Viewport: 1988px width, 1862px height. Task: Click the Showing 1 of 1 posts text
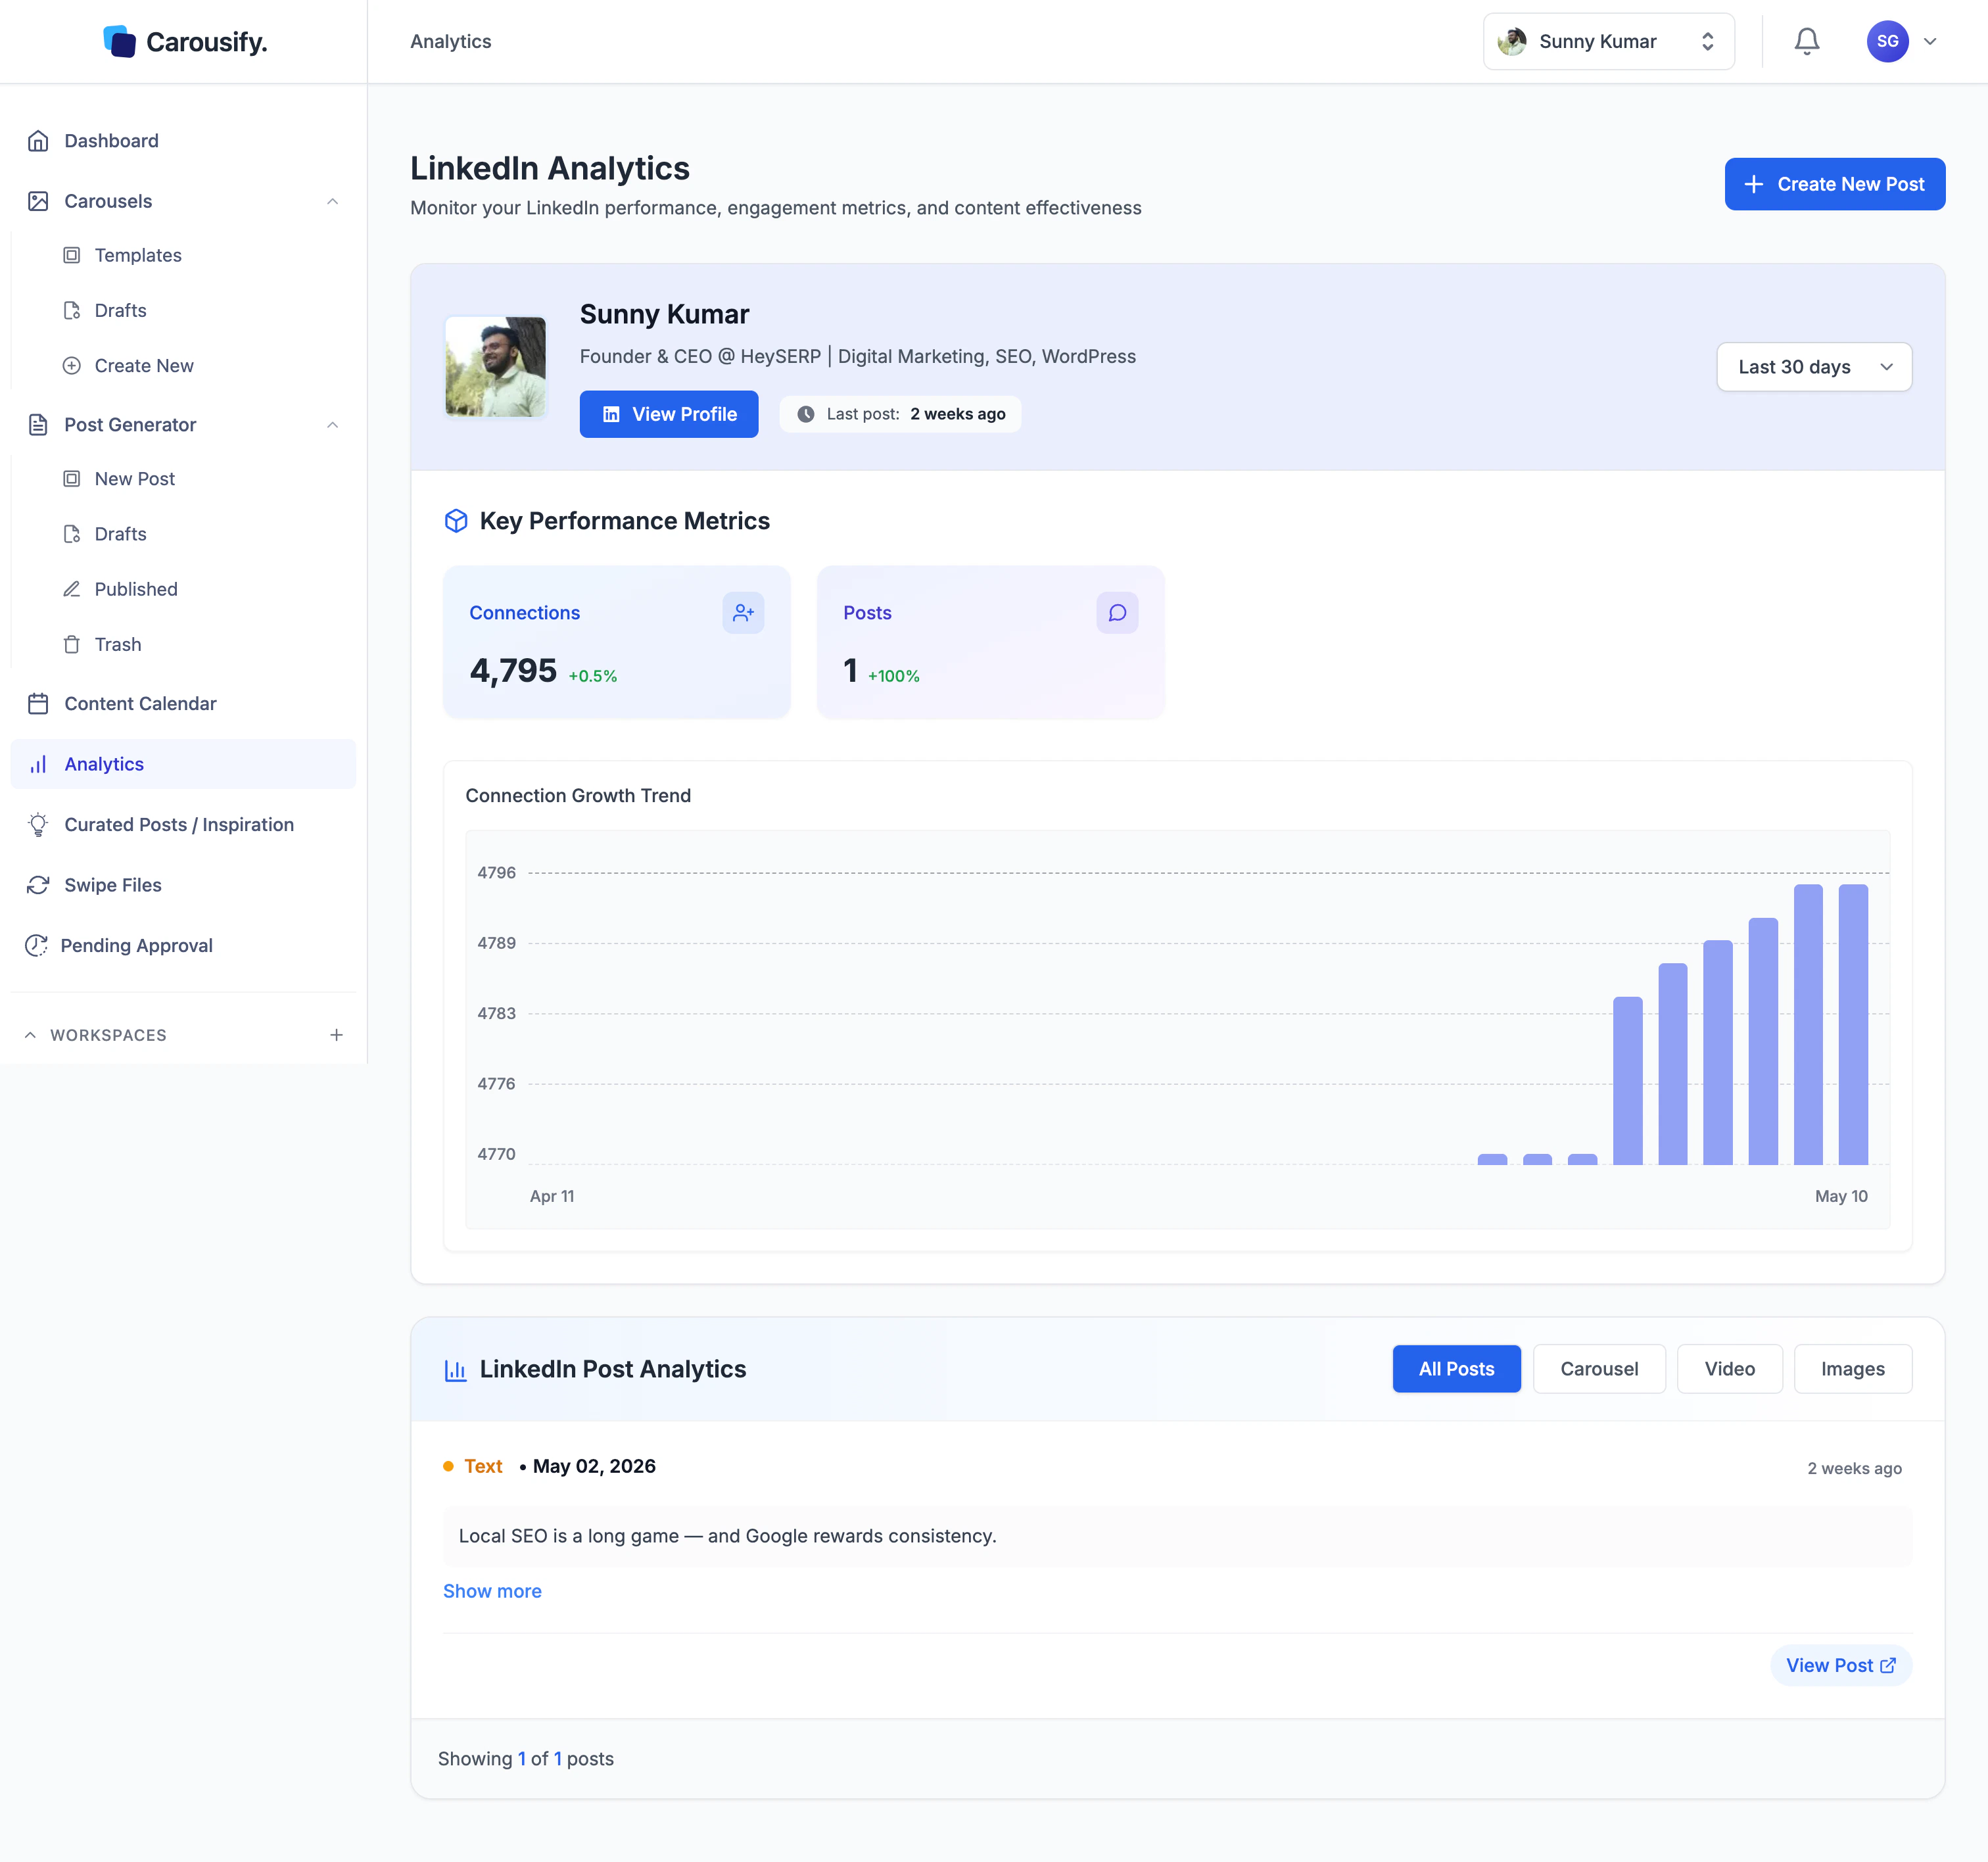(526, 1759)
